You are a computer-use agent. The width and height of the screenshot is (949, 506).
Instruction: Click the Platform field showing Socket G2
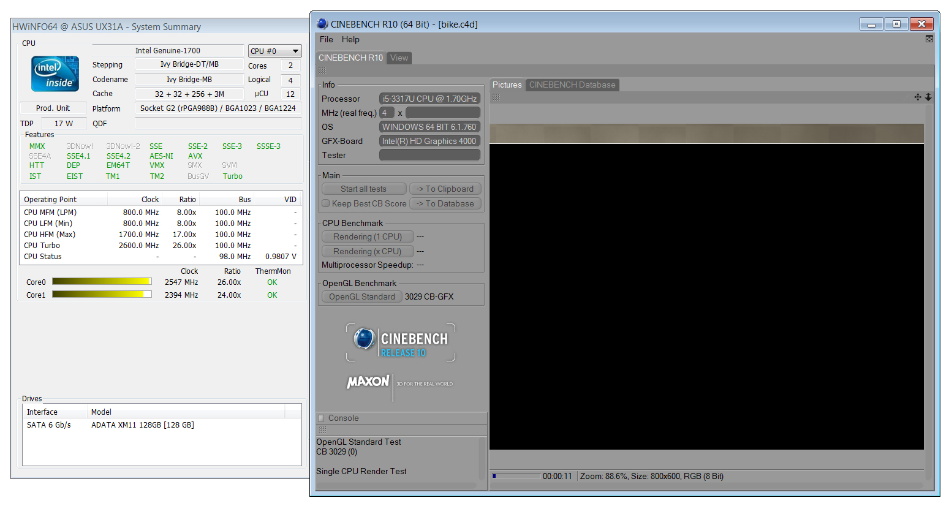click(x=218, y=108)
